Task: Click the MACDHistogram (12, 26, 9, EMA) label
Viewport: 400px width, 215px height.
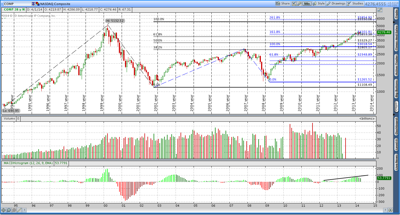Action: click(28, 163)
